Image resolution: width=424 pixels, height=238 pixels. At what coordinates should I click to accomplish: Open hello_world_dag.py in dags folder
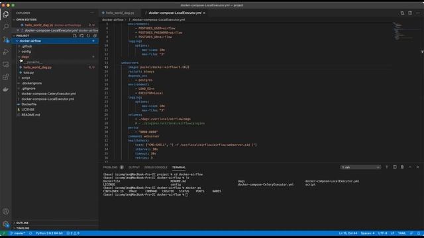[38, 67]
